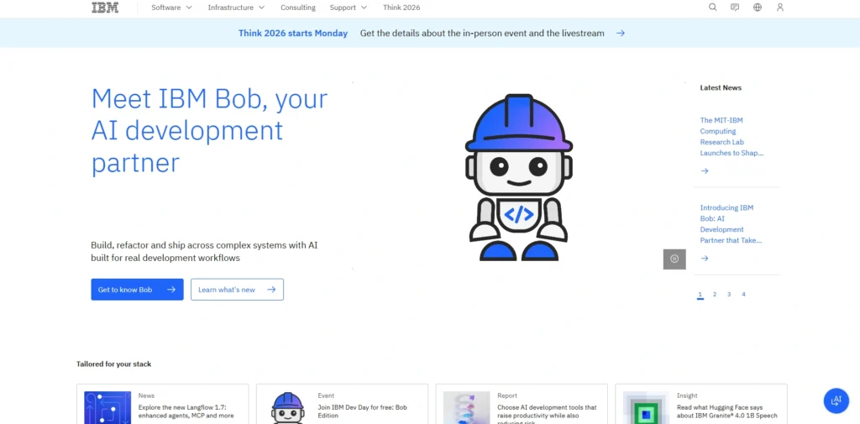Open Choose AI development tools report
Viewport: 860px width, 424px height.
coord(547,414)
